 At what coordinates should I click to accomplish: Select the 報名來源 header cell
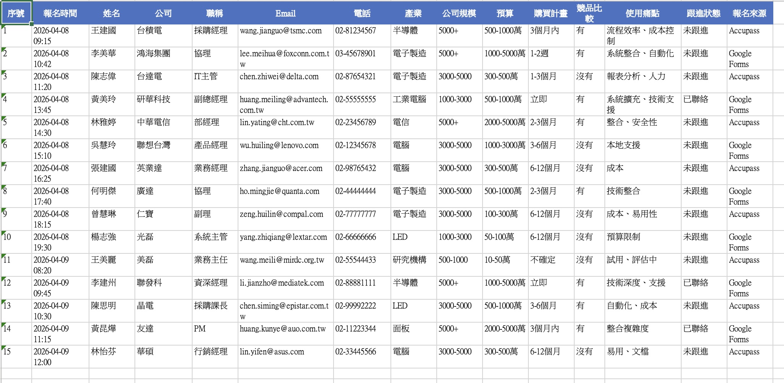click(x=750, y=13)
